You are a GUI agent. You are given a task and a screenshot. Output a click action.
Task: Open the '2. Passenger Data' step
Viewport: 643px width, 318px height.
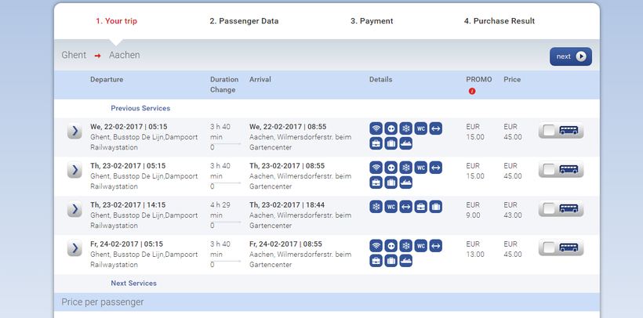click(244, 21)
